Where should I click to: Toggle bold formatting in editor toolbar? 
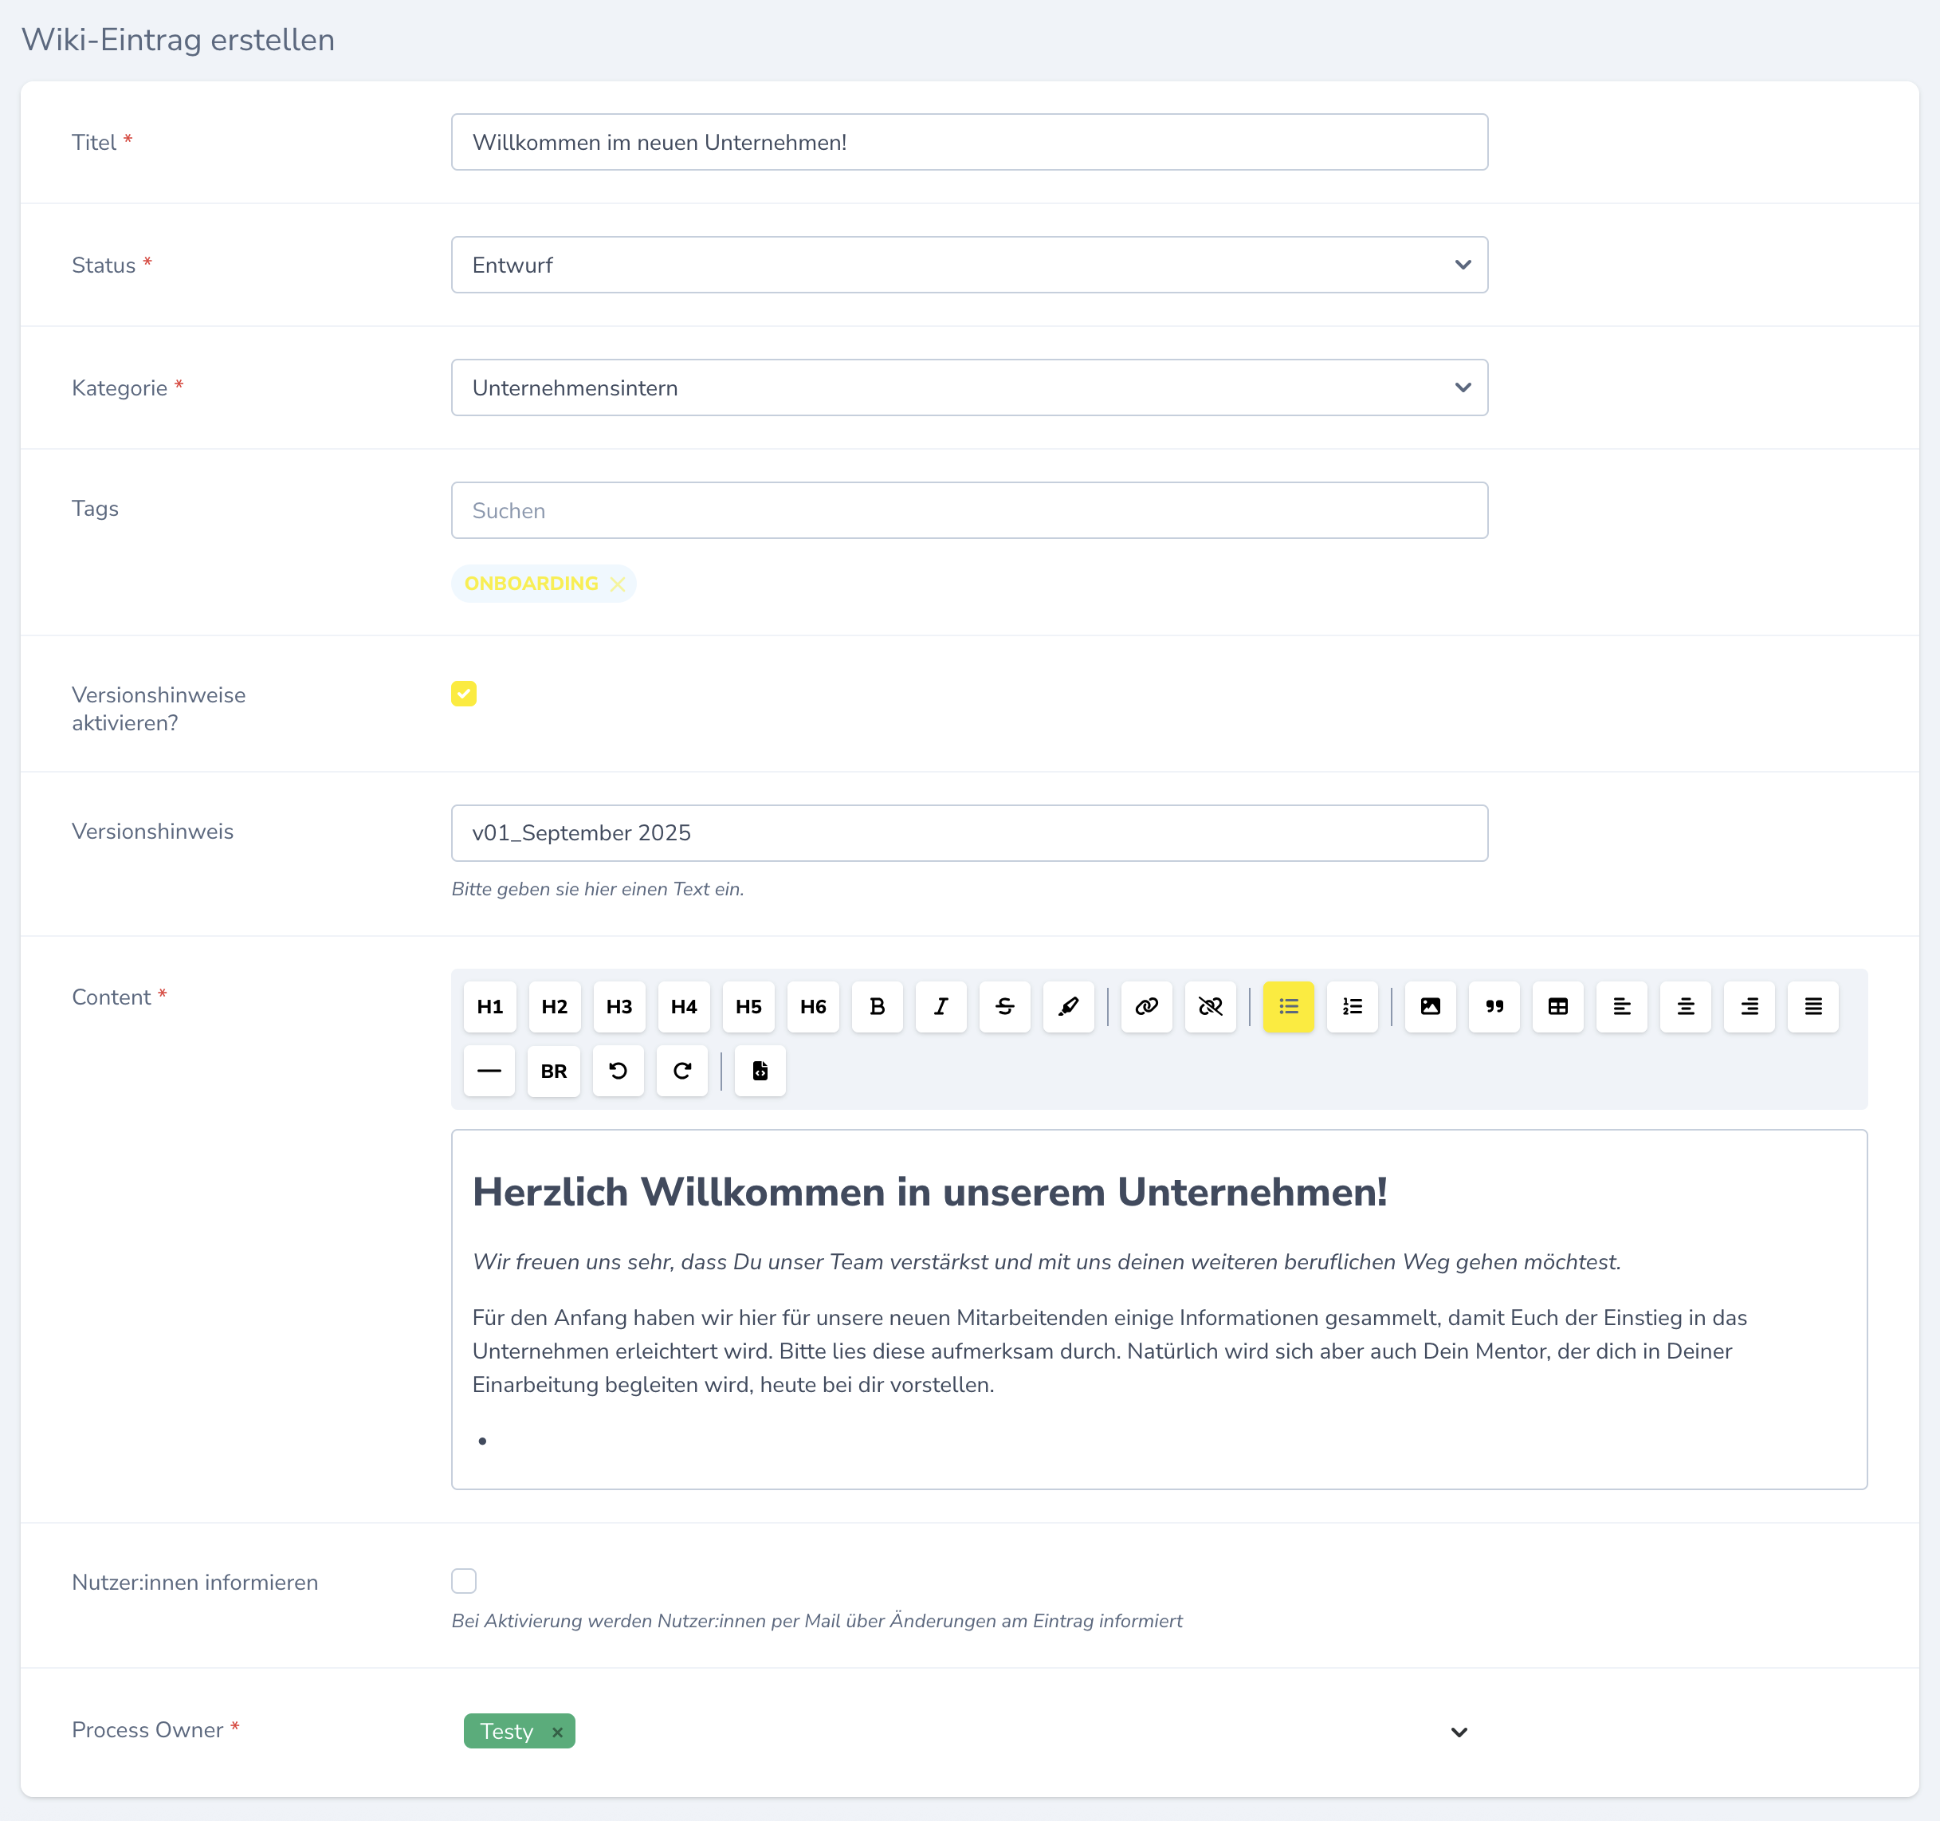(x=876, y=1007)
